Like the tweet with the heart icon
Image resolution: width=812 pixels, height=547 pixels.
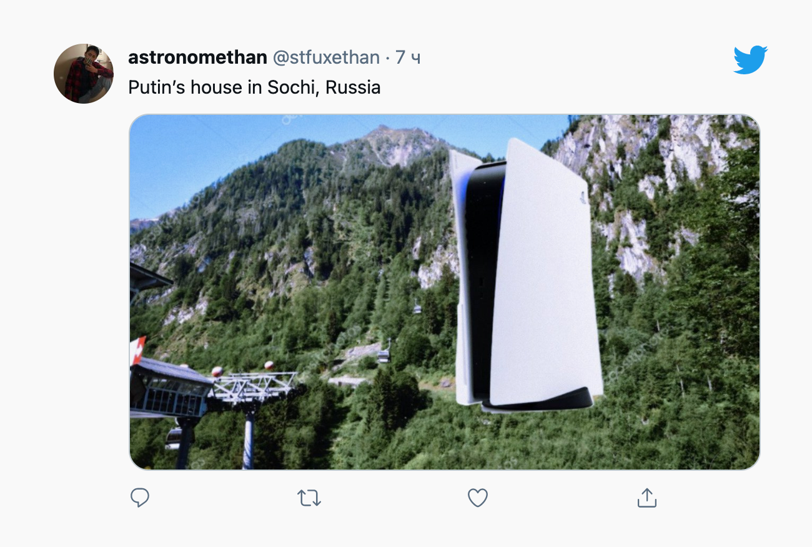click(478, 498)
